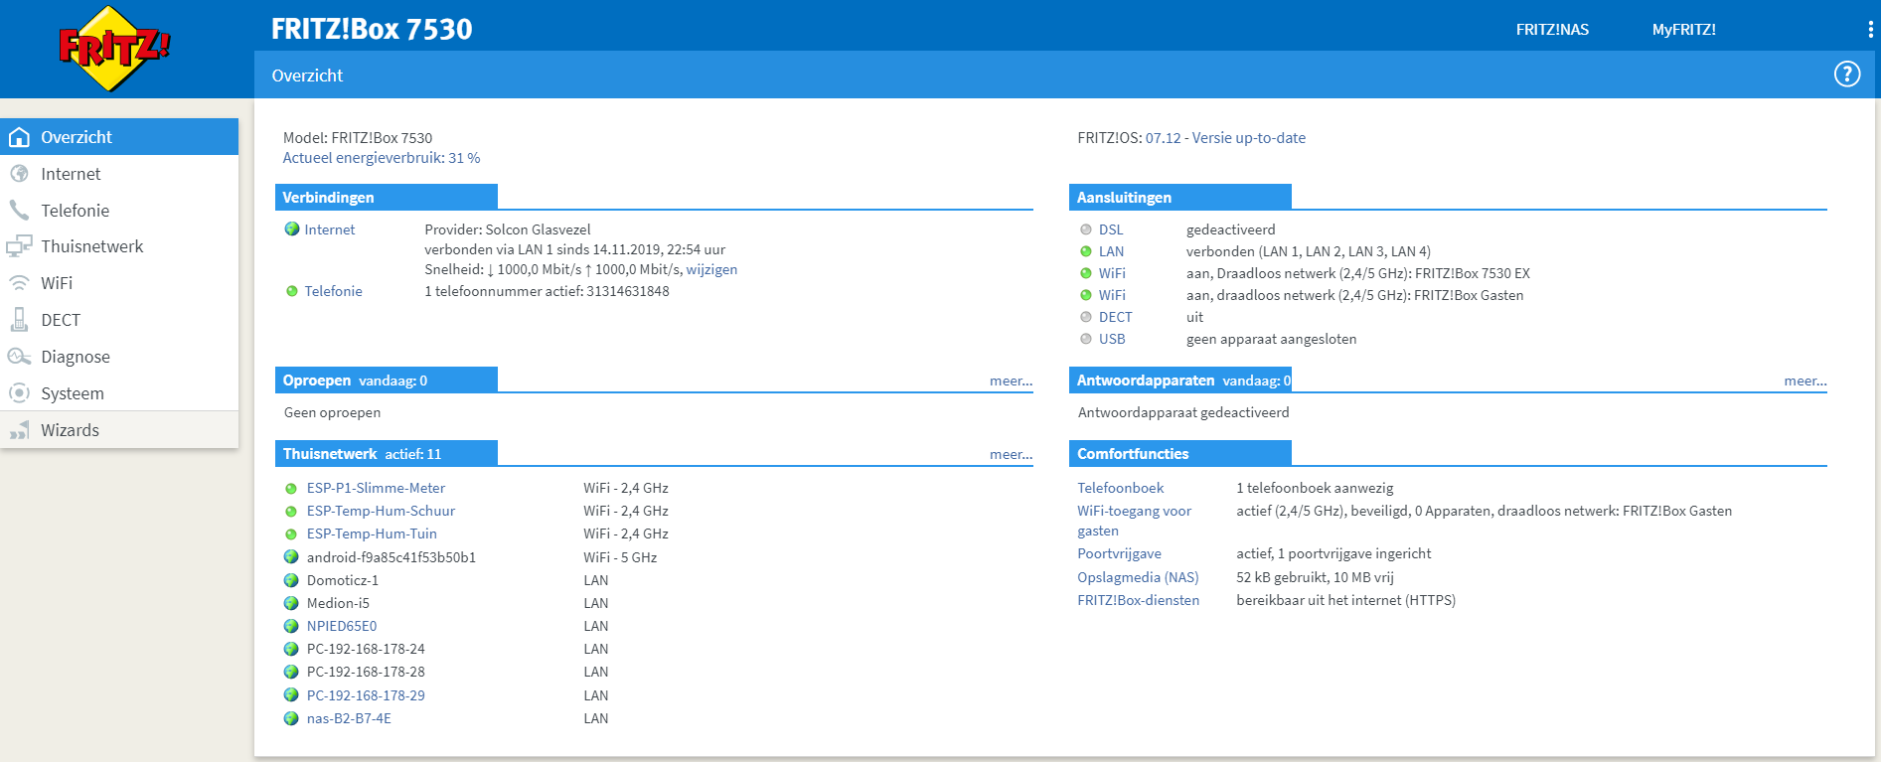Click the PC-192-168-178-24 device name
The image size is (1881, 762).
[366, 649]
